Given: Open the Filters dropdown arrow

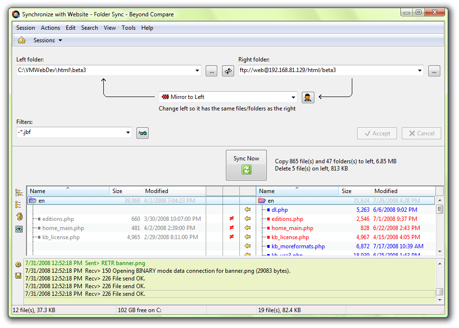Looking at the screenshot, I should pos(128,133).
